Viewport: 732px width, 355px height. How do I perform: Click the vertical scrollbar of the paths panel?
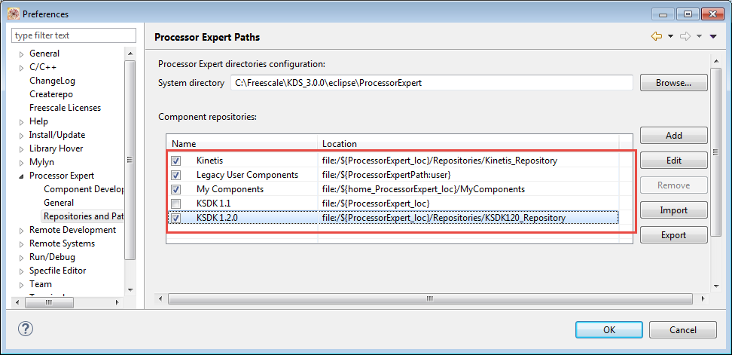(717, 151)
